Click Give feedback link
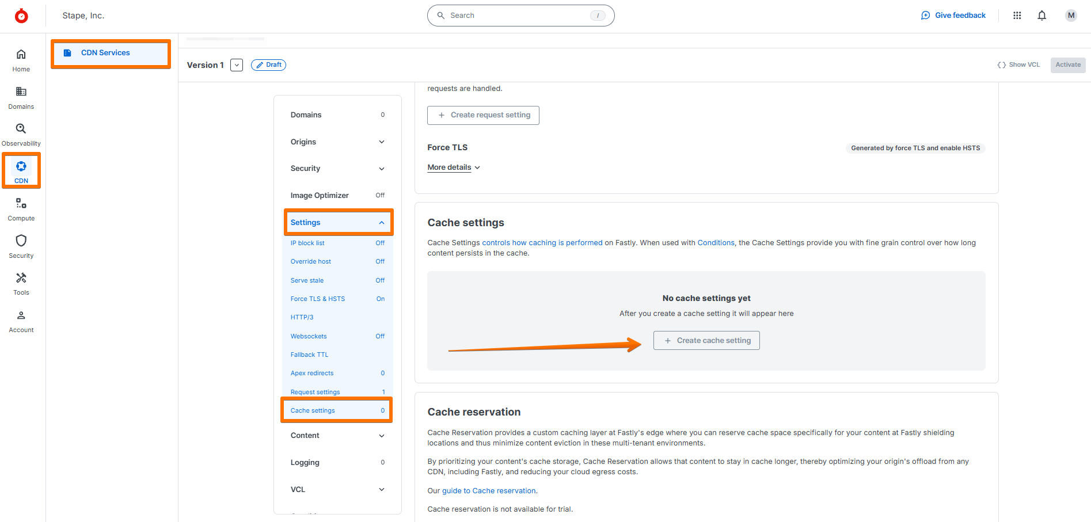The width and height of the screenshot is (1091, 522). click(953, 16)
